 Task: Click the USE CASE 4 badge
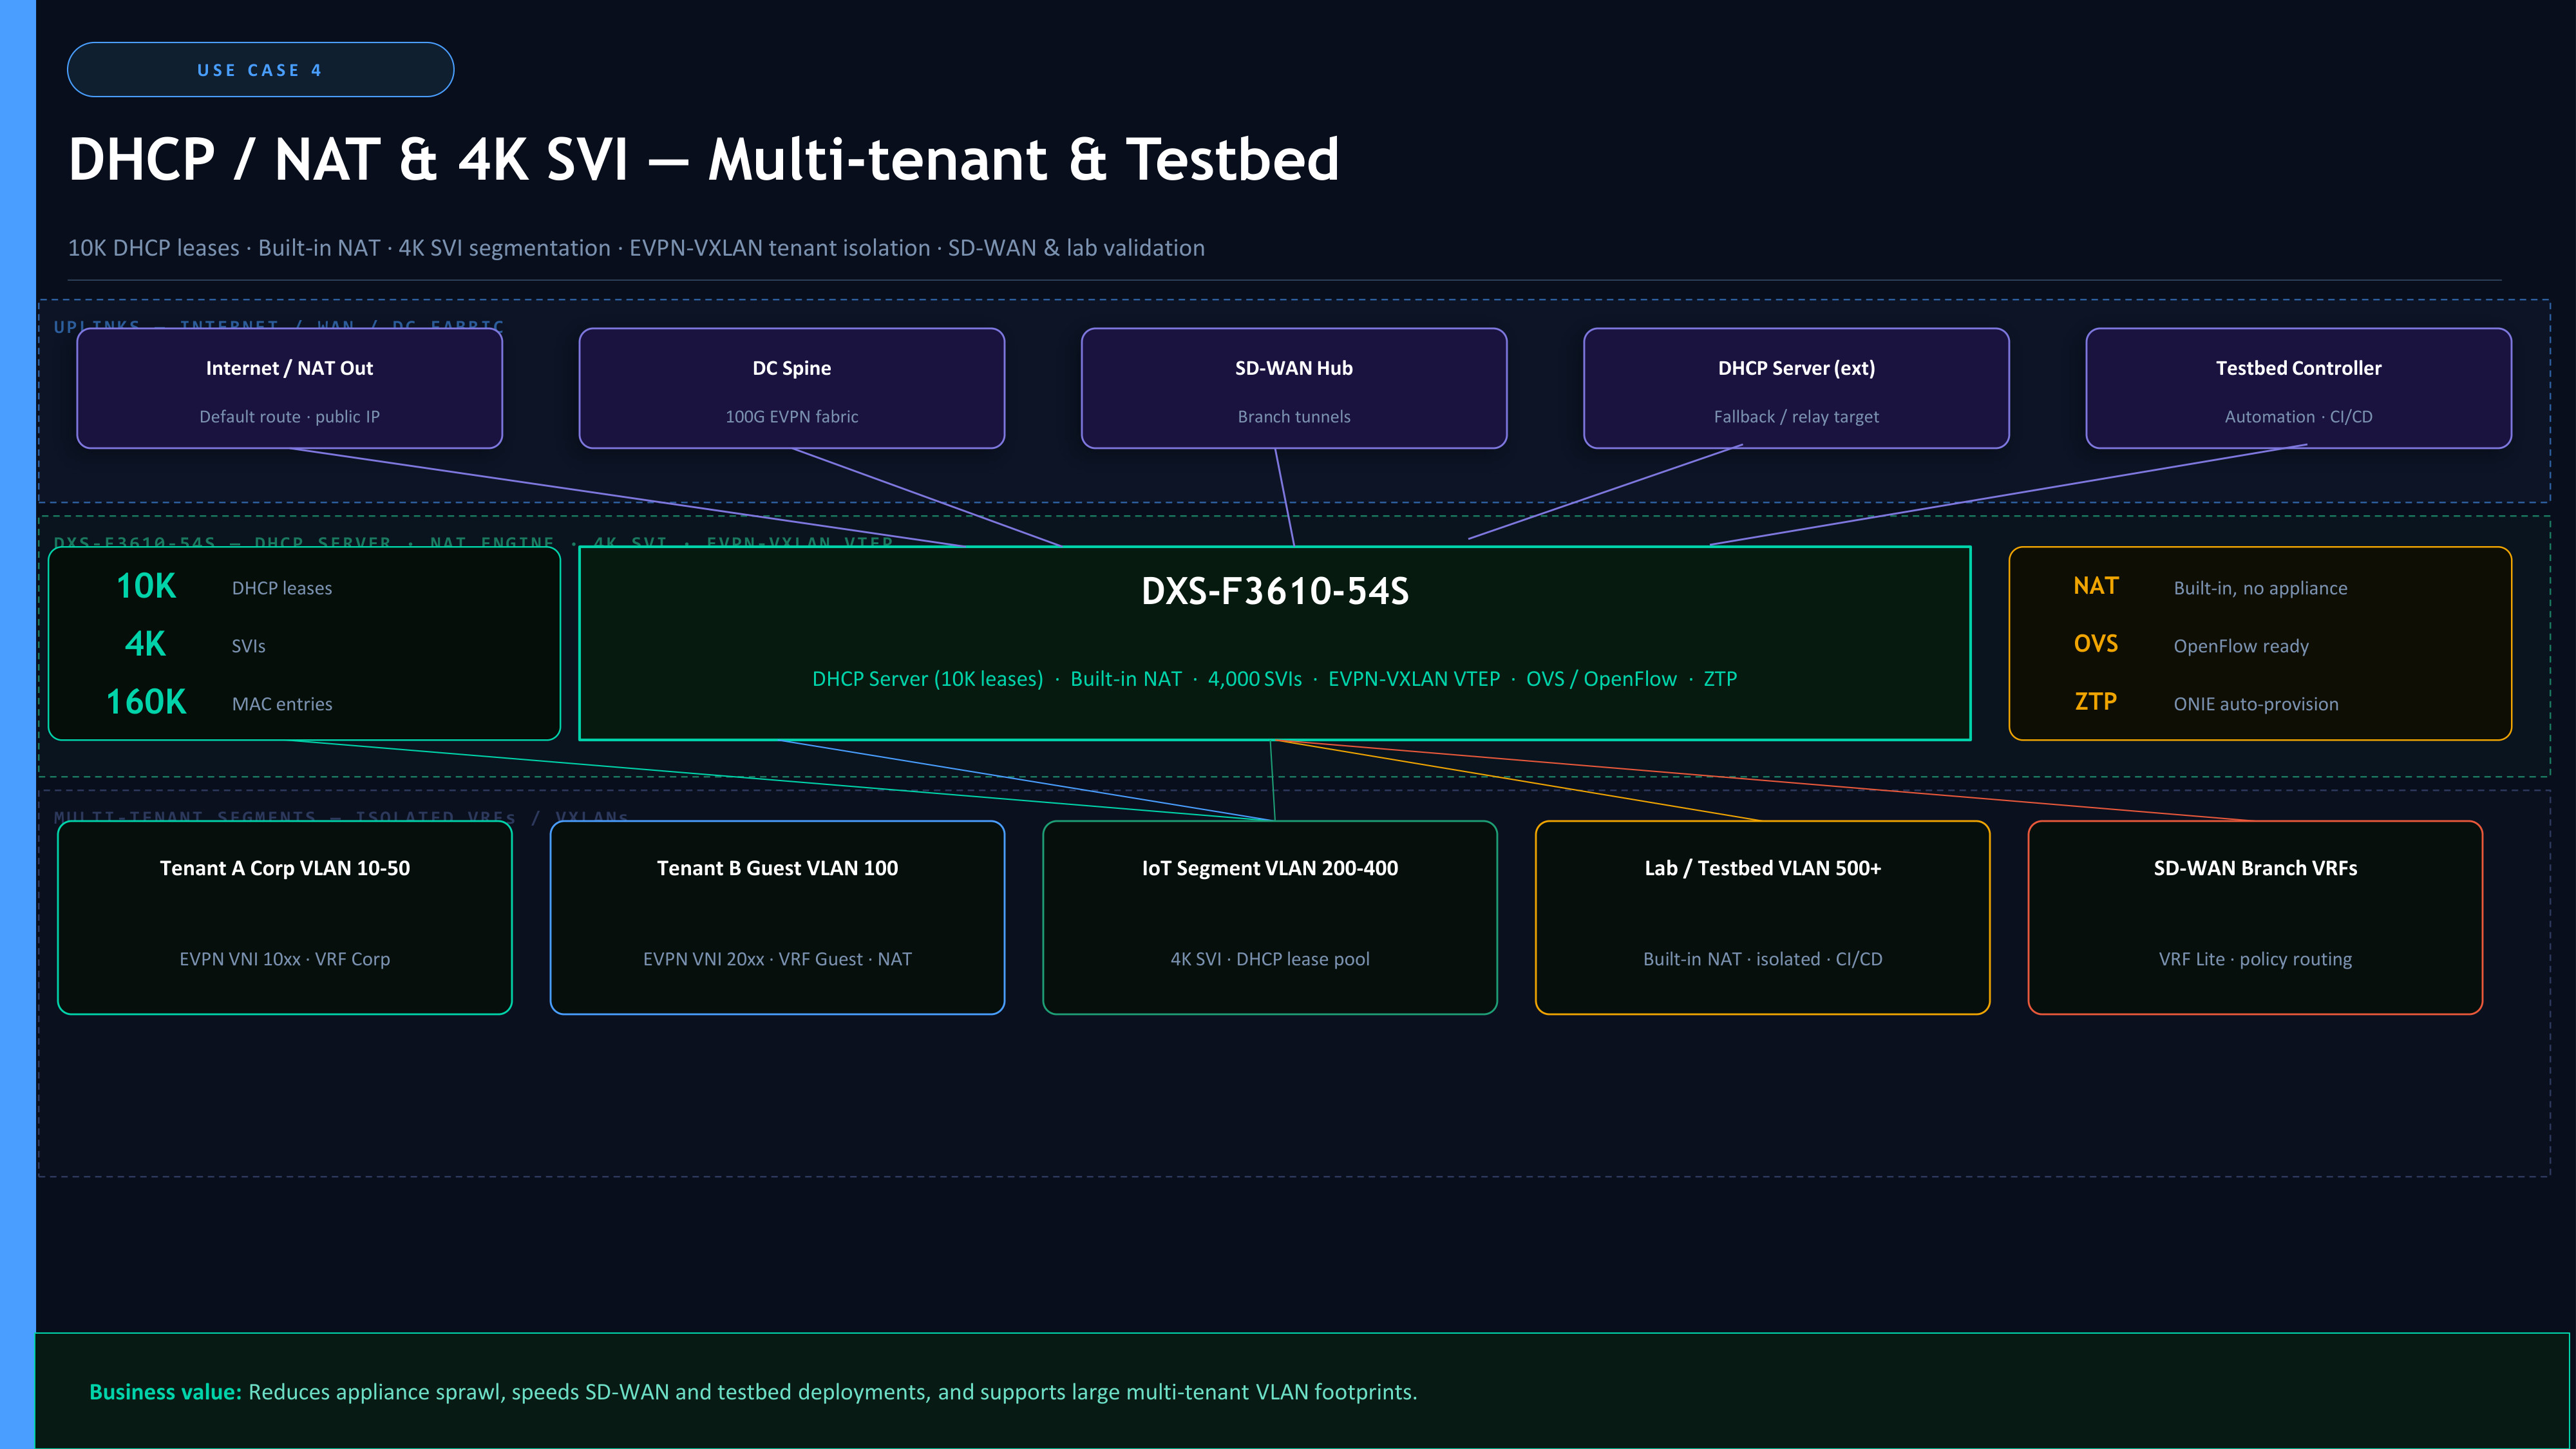pos(260,70)
